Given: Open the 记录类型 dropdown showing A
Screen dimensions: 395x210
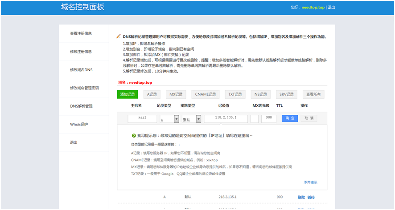Looking at the screenshot, I should click(169, 119).
